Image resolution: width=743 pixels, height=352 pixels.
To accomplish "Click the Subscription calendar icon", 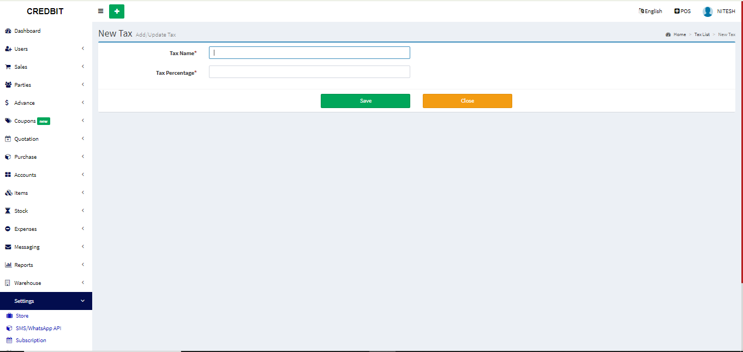I will [9, 341].
